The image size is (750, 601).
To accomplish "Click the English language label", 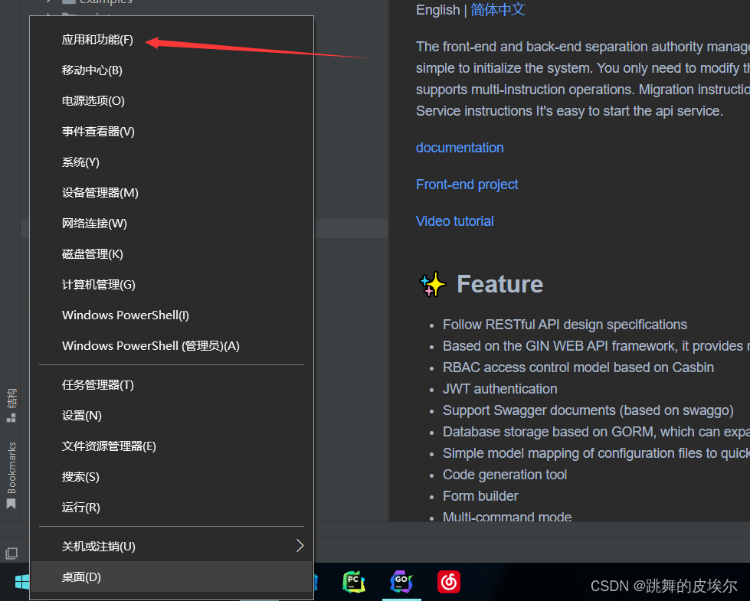I will [x=437, y=9].
